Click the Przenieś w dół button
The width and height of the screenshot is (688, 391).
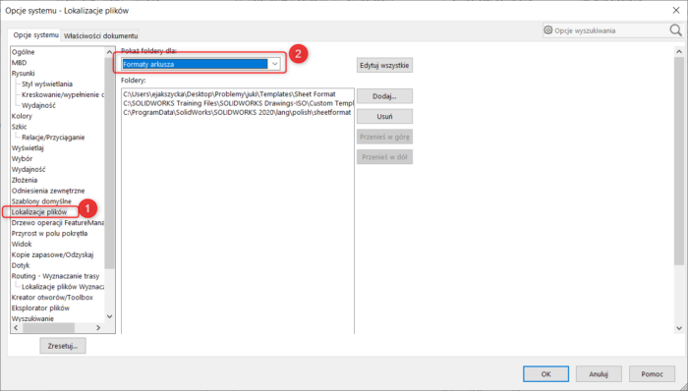(x=384, y=157)
